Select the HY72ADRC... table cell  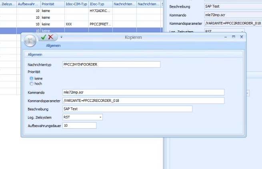tap(100, 11)
